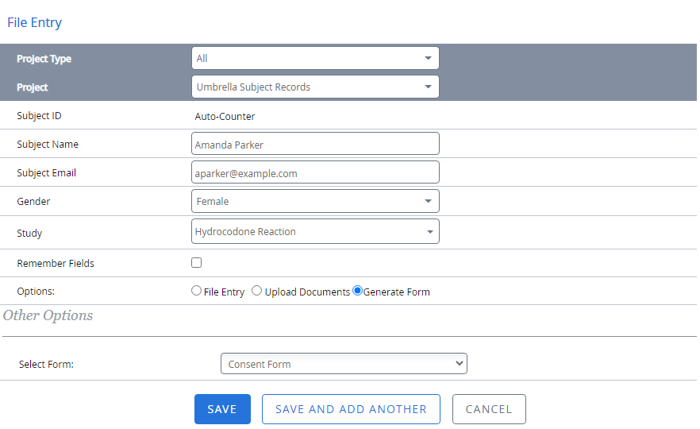This screenshot has height=429, width=700.
Task: Expand the Study dropdown
Action: coord(314,231)
